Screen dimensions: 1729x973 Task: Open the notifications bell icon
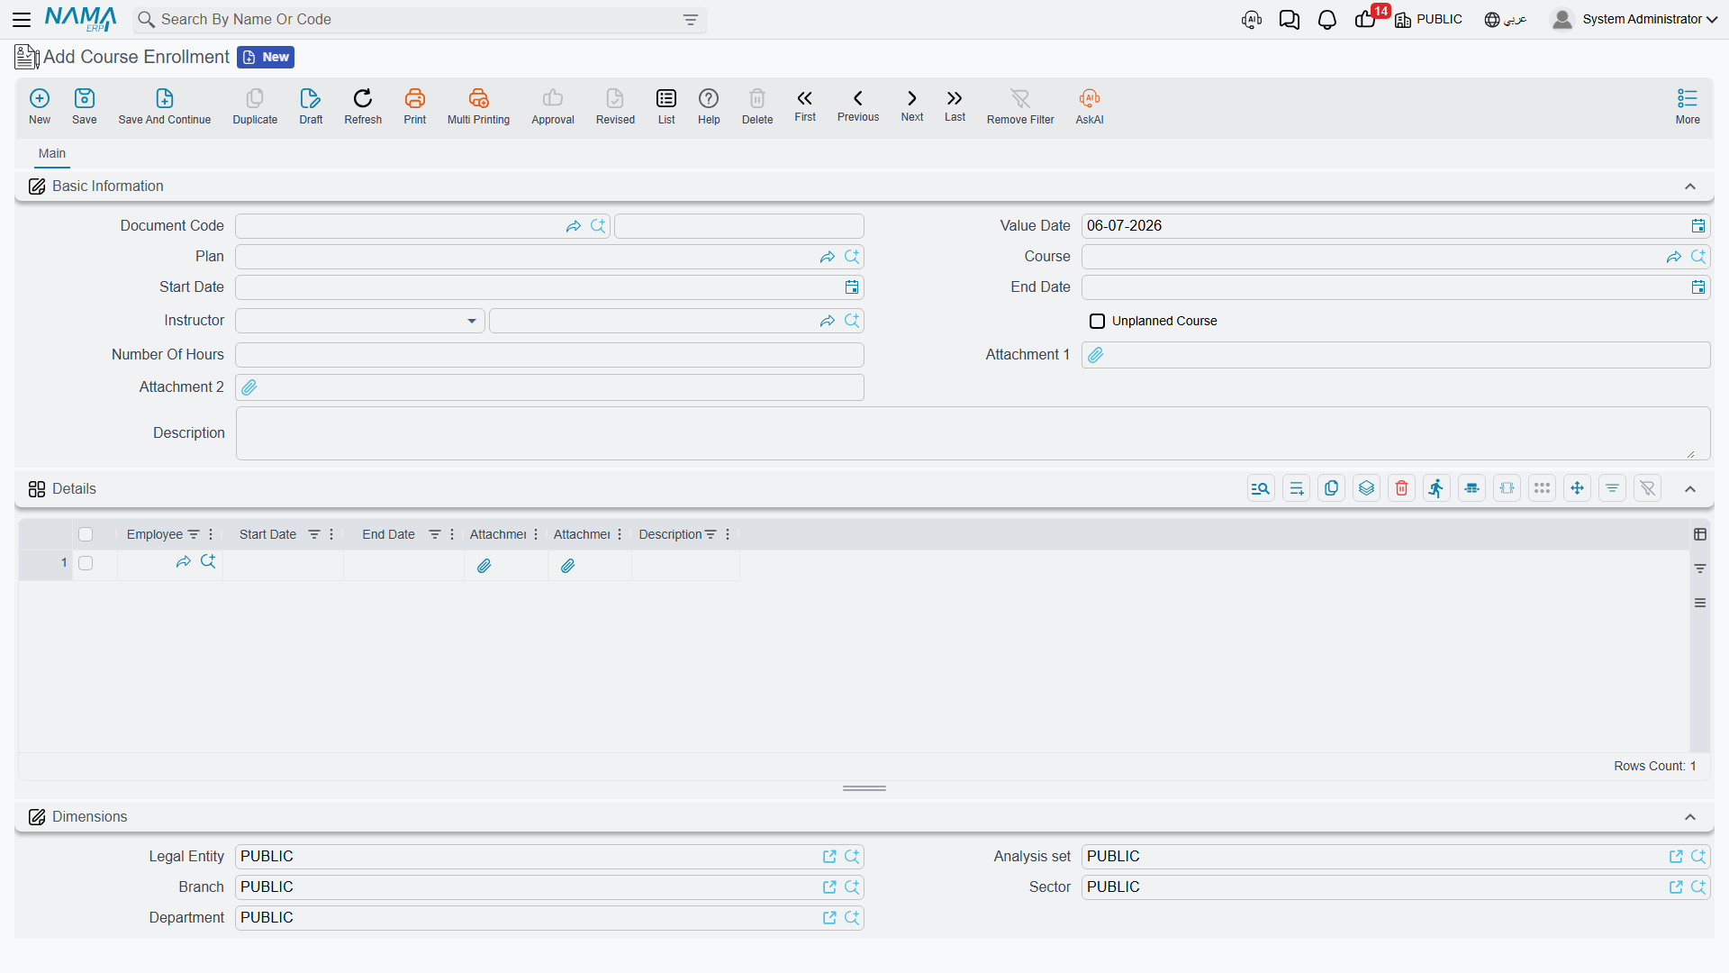[x=1327, y=20]
